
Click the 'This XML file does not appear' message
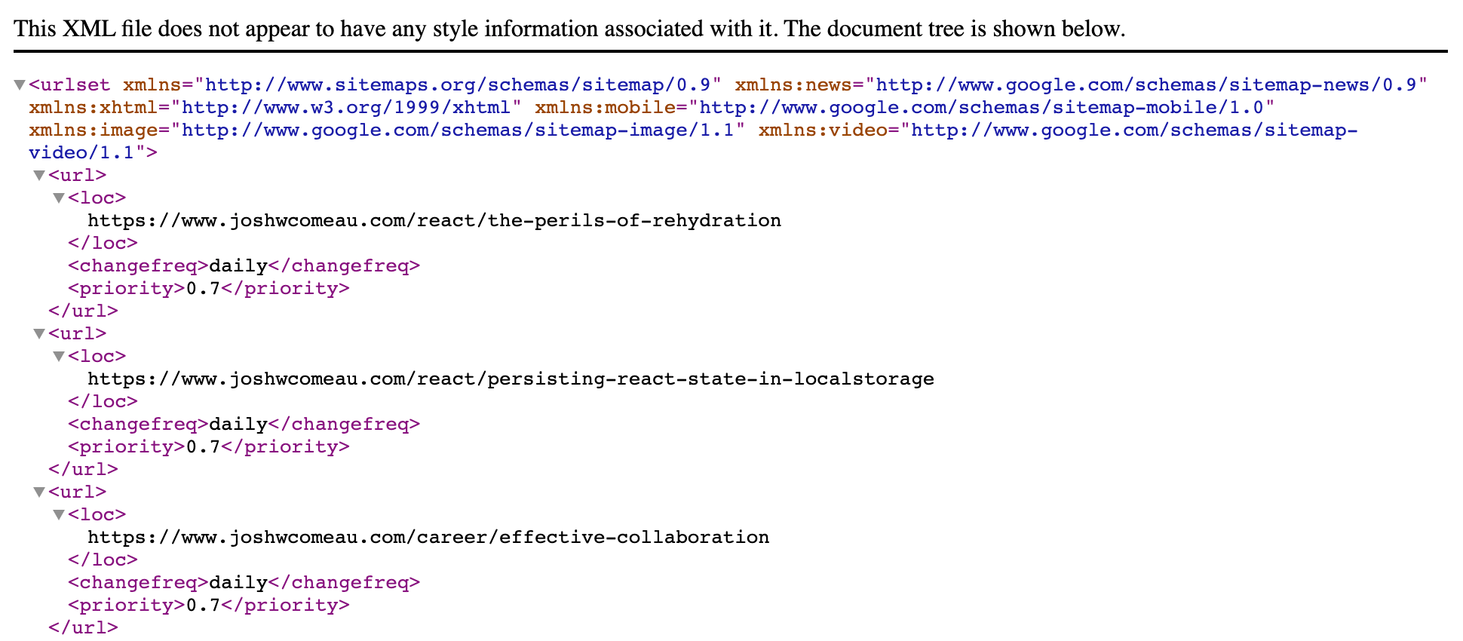tap(569, 29)
